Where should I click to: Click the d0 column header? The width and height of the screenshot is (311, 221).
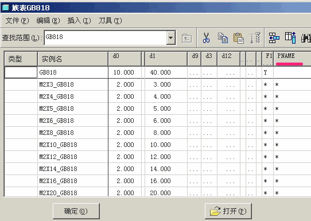point(125,59)
